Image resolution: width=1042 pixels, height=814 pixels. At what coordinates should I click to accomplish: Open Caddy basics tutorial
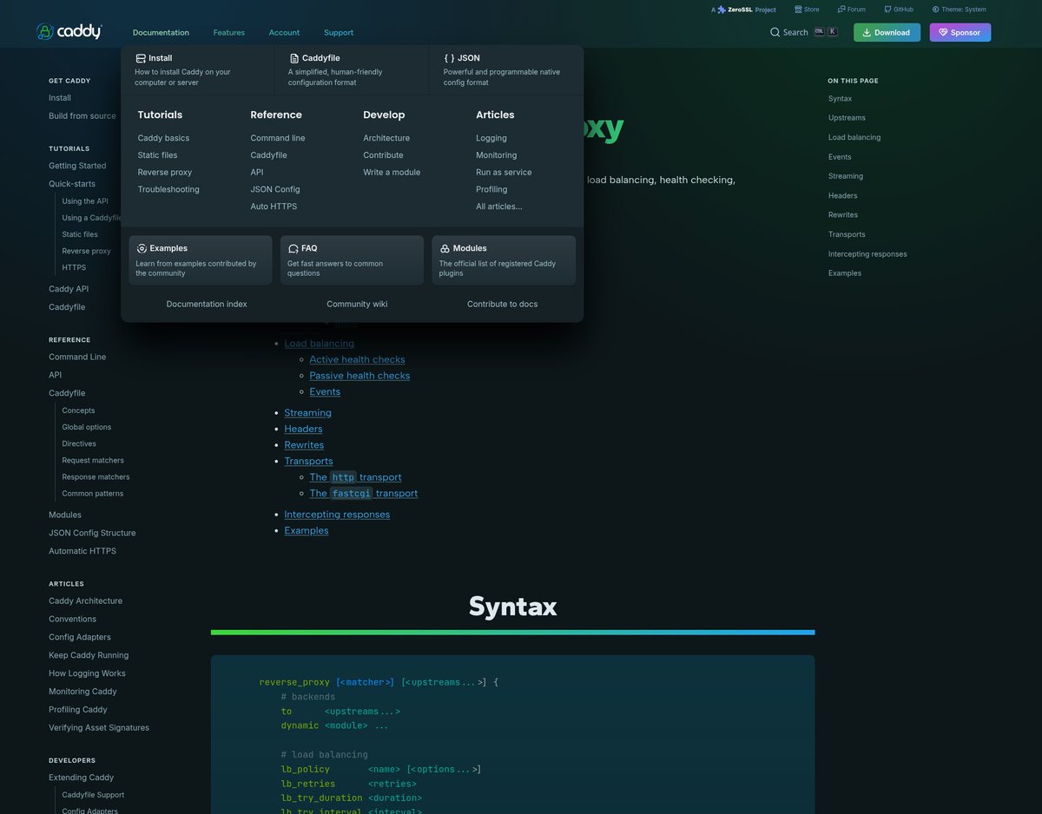(163, 138)
